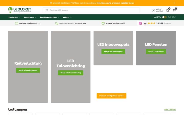The width and height of the screenshot is (184, 115).
Task: Open the LED Tuinverlichting category tile
Action: point(71,67)
